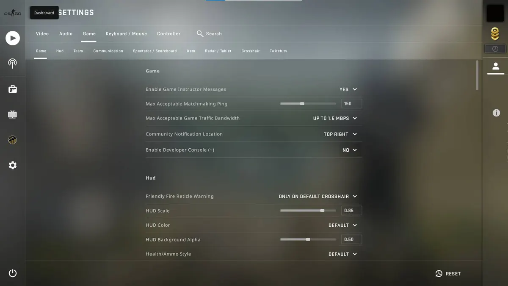Click the info circle icon
The image size is (508, 286).
tap(496, 113)
